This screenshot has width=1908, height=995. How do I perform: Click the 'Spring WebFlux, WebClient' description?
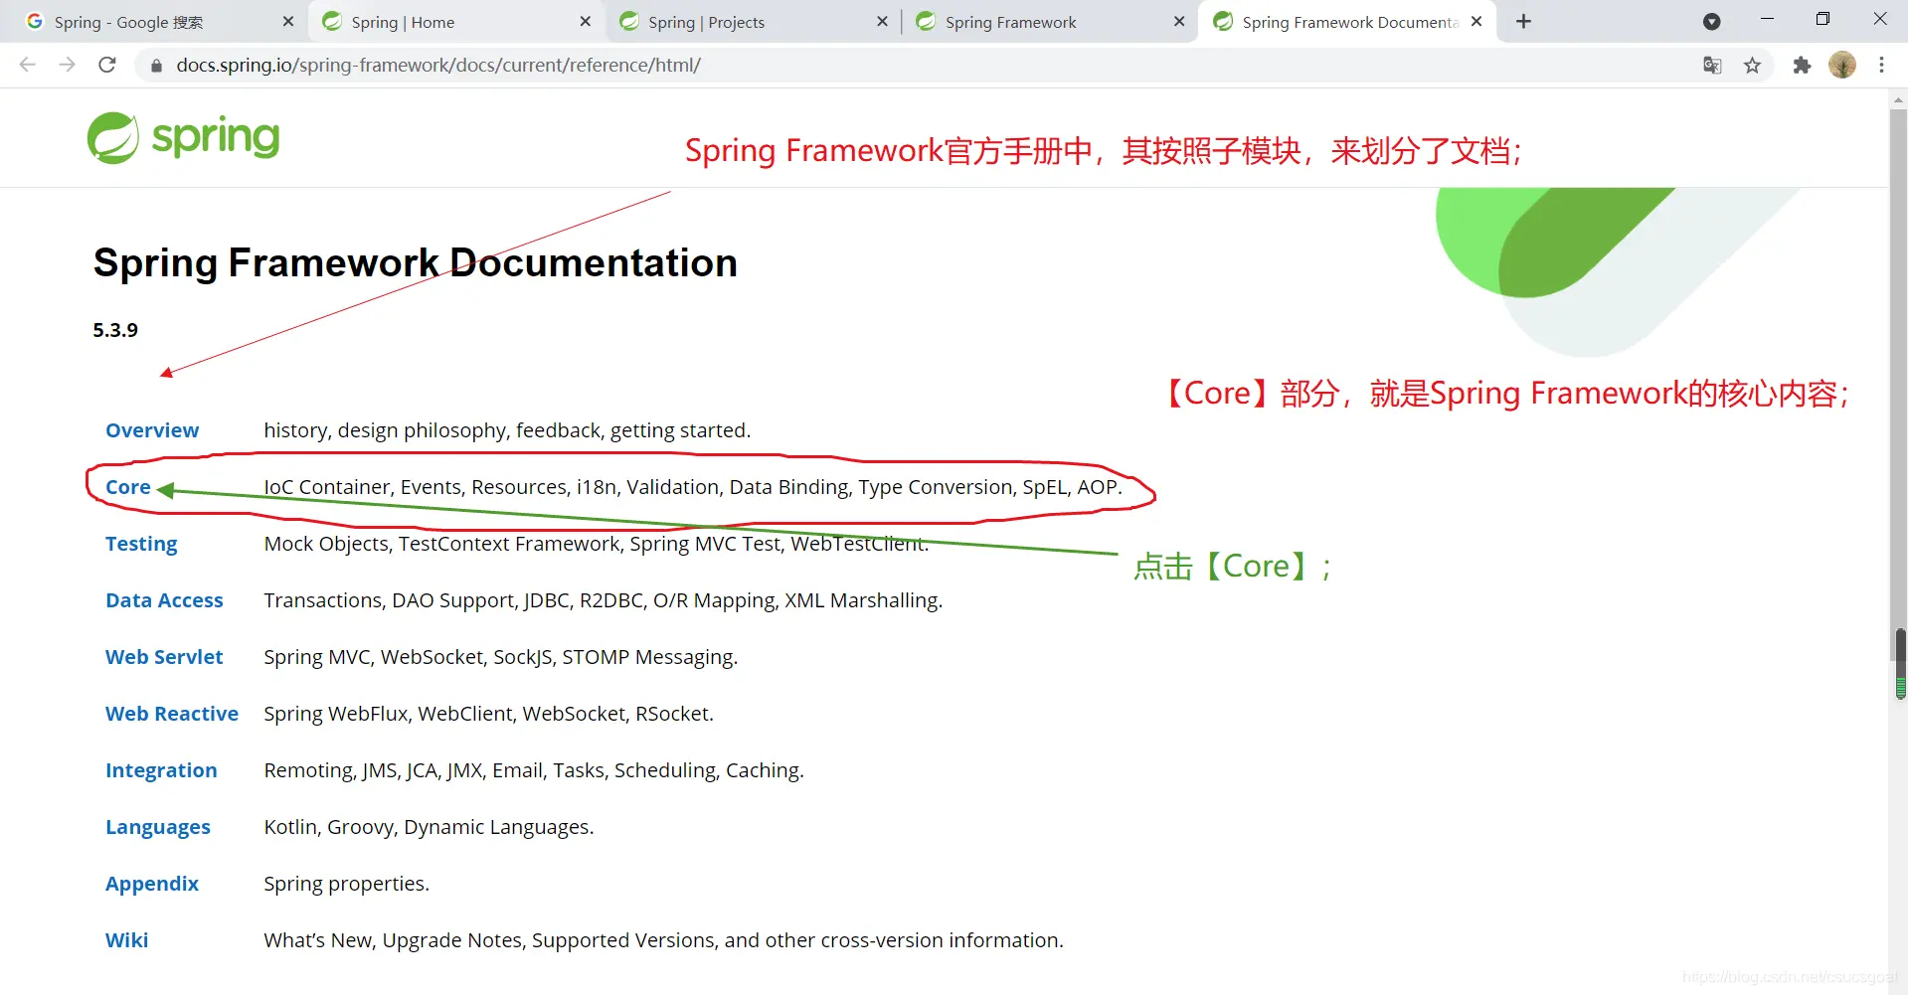coord(489,714)
